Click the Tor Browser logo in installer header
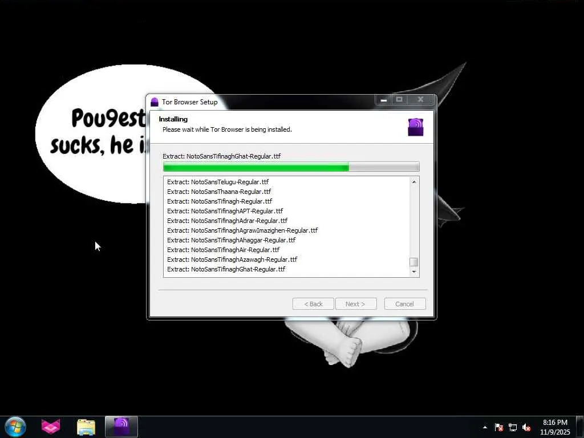 point(415,127)
